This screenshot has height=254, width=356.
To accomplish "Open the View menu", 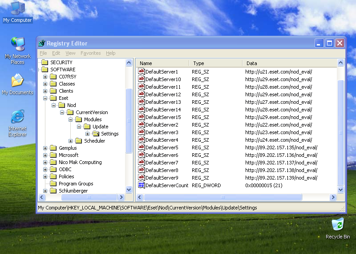I will point(70,53).
